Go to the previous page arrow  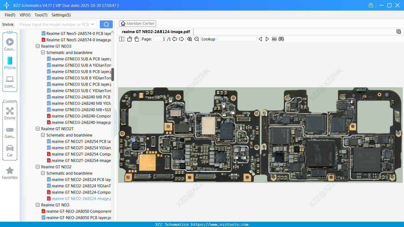tap(175, 39)
